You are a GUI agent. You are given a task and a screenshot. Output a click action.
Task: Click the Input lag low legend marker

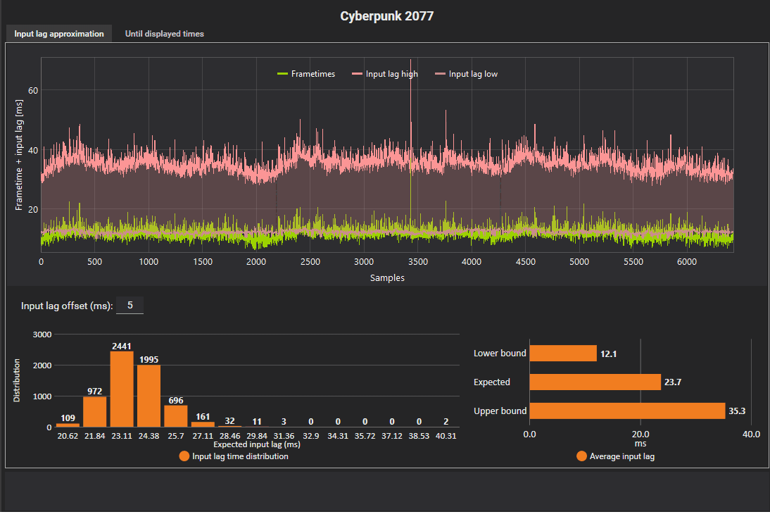tap(440, 73)
